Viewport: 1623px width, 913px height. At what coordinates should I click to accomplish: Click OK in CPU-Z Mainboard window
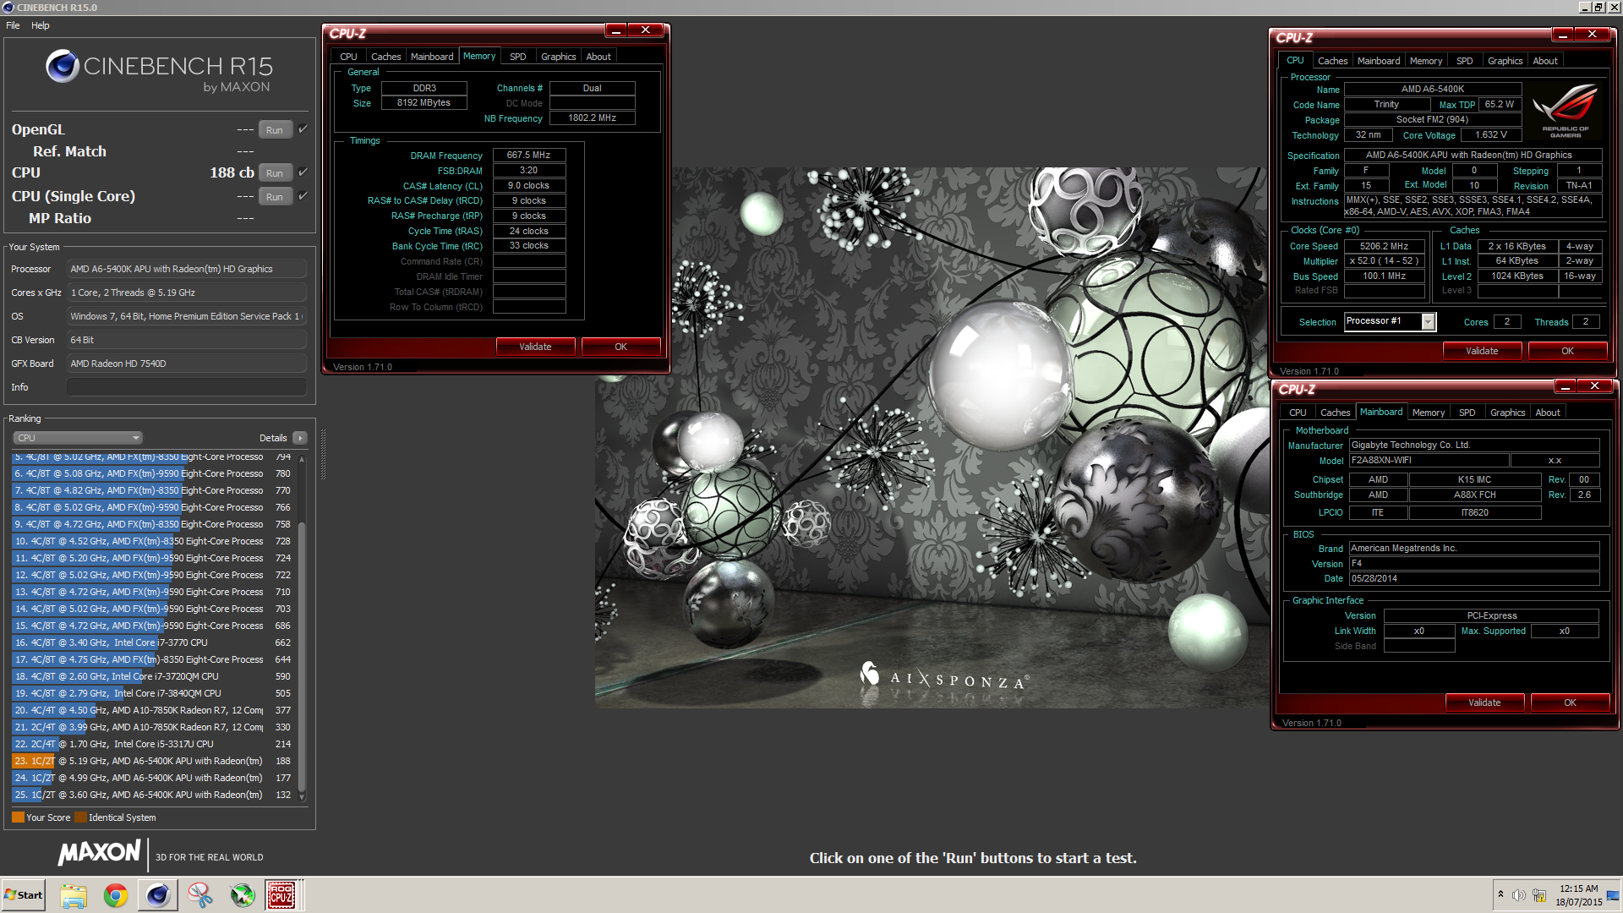1571,703
